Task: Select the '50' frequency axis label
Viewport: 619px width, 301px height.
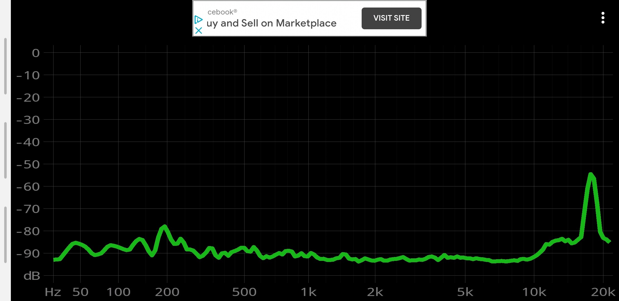Action: point(80,292)
